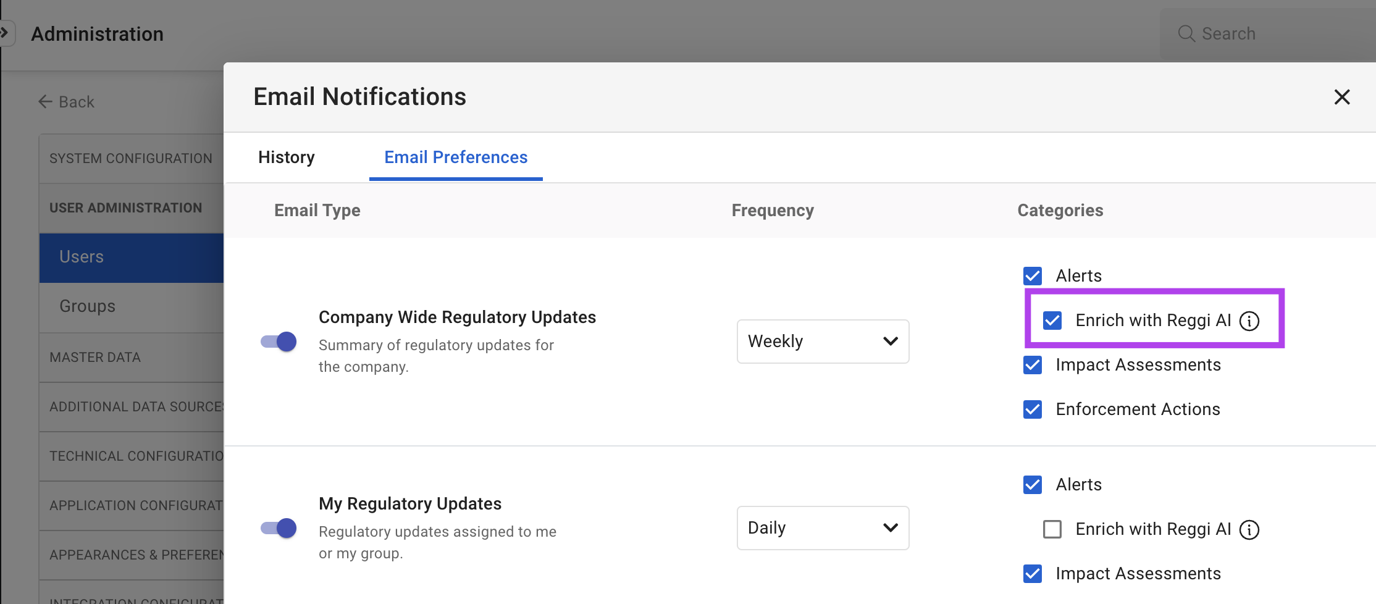
Task: Uncheck Impact Assessments for Company Wide updates
Action: (1033, 365)
